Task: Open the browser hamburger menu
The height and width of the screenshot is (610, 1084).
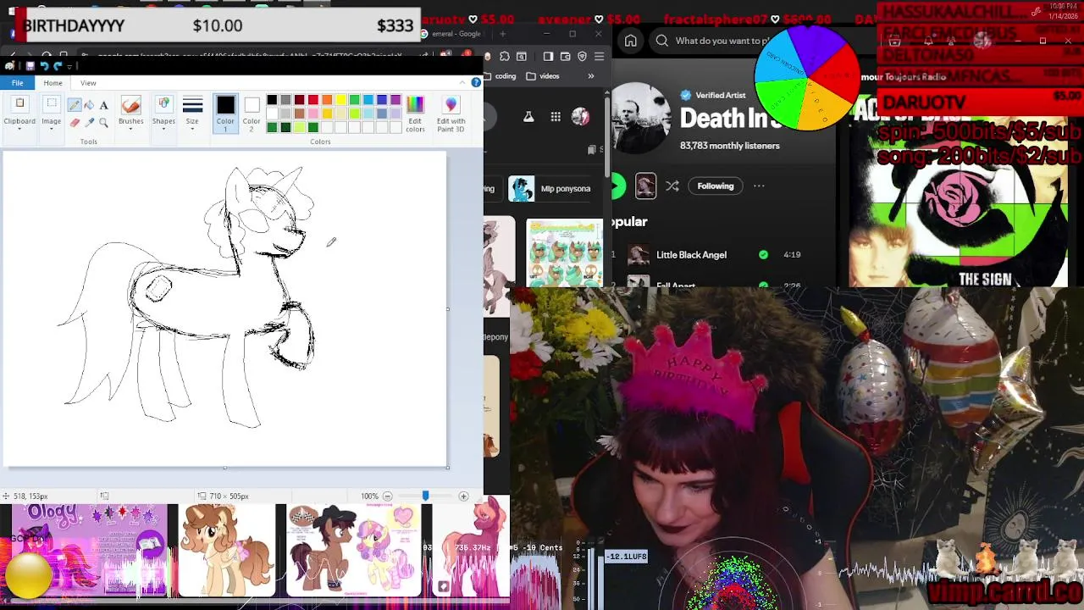Action: (599, 56)
